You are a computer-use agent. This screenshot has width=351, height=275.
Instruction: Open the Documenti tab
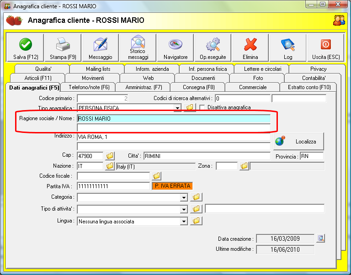203,78
